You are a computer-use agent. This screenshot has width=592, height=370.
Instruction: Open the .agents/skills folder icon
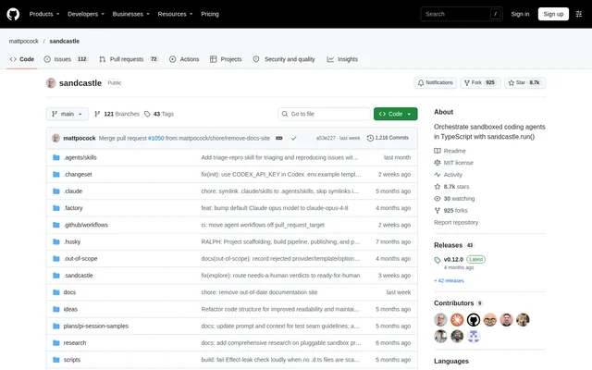coord(56,157)
